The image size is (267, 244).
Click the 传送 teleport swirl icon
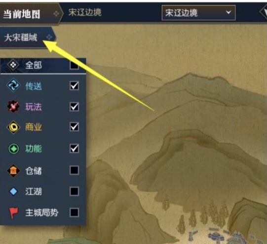click(13, 85)
